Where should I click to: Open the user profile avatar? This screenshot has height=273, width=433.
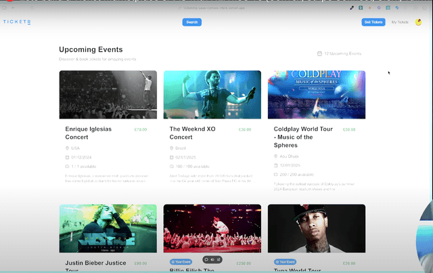pyautogui.click(x=418, y=22)
